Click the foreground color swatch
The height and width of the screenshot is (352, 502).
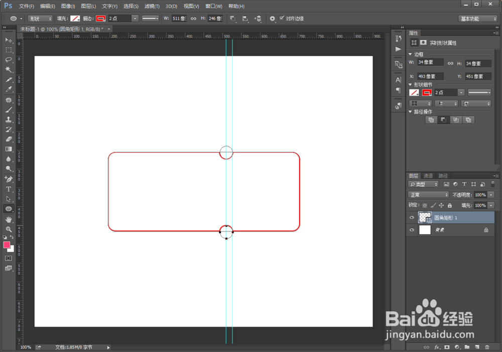click(7, 245)
